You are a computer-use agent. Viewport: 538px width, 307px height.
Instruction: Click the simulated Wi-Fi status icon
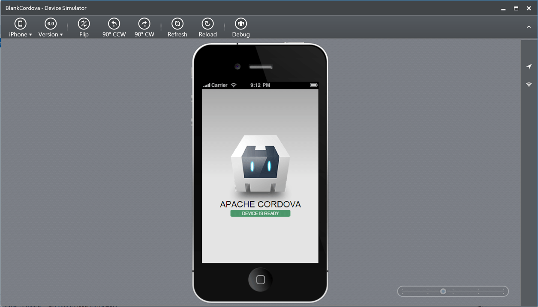(x=234, y=85)
